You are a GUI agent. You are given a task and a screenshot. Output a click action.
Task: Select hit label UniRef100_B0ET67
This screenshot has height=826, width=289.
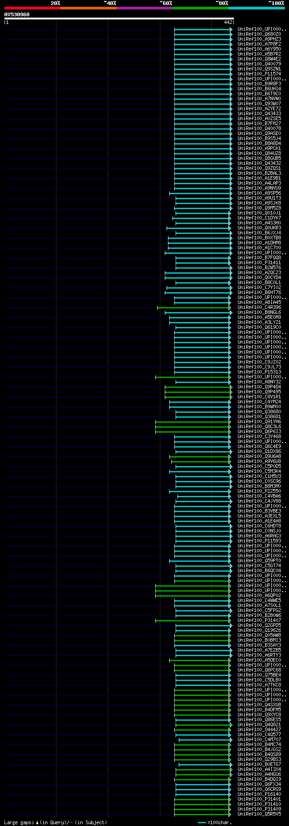[259, 765]
